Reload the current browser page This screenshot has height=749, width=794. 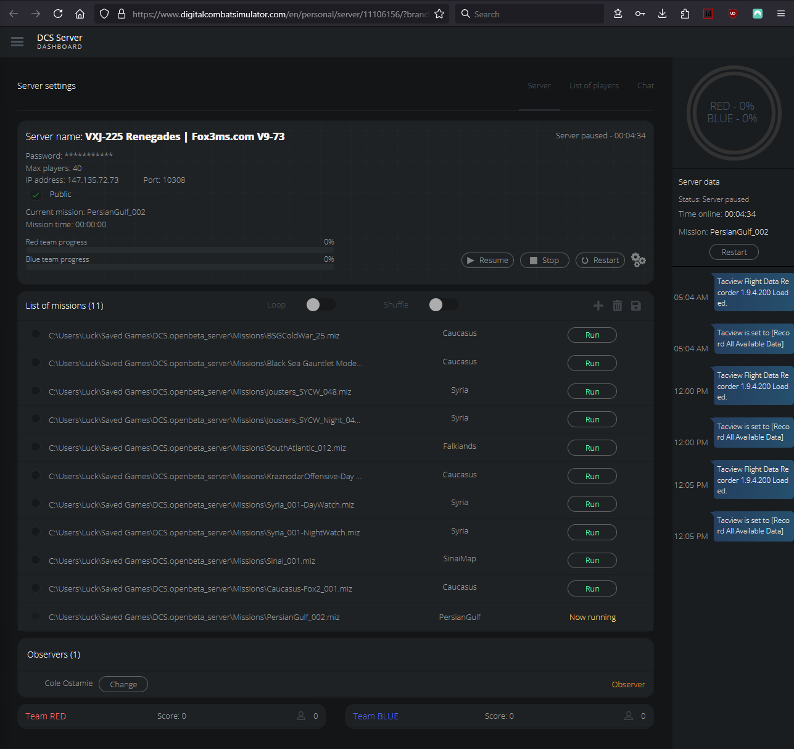tap(58, 14)
